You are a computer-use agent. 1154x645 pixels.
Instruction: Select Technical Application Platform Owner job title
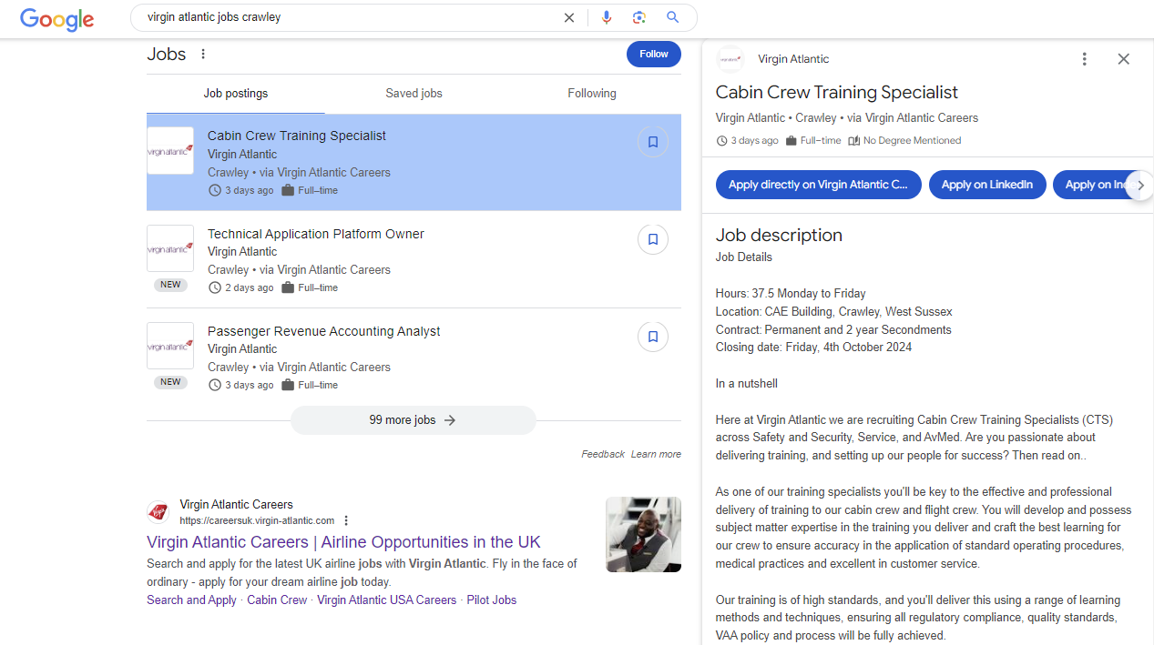coord(316,234)
